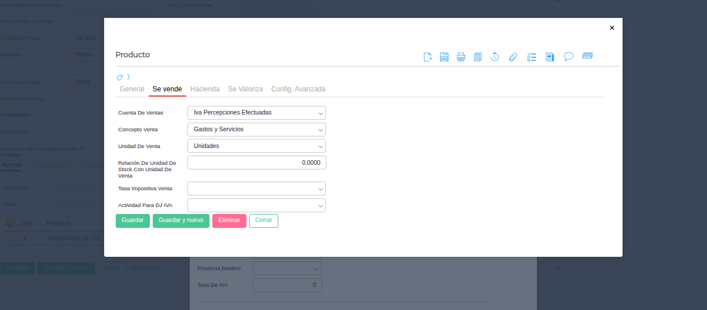The width and height of the screenshot is (707, 310).
Task: Go to the Se Valoriza tab
Action: pyautogui.click(x=245, y=89)
